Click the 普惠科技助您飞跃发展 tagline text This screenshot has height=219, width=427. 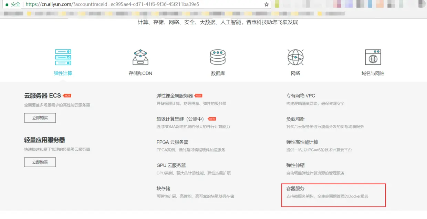coord(272,22)
